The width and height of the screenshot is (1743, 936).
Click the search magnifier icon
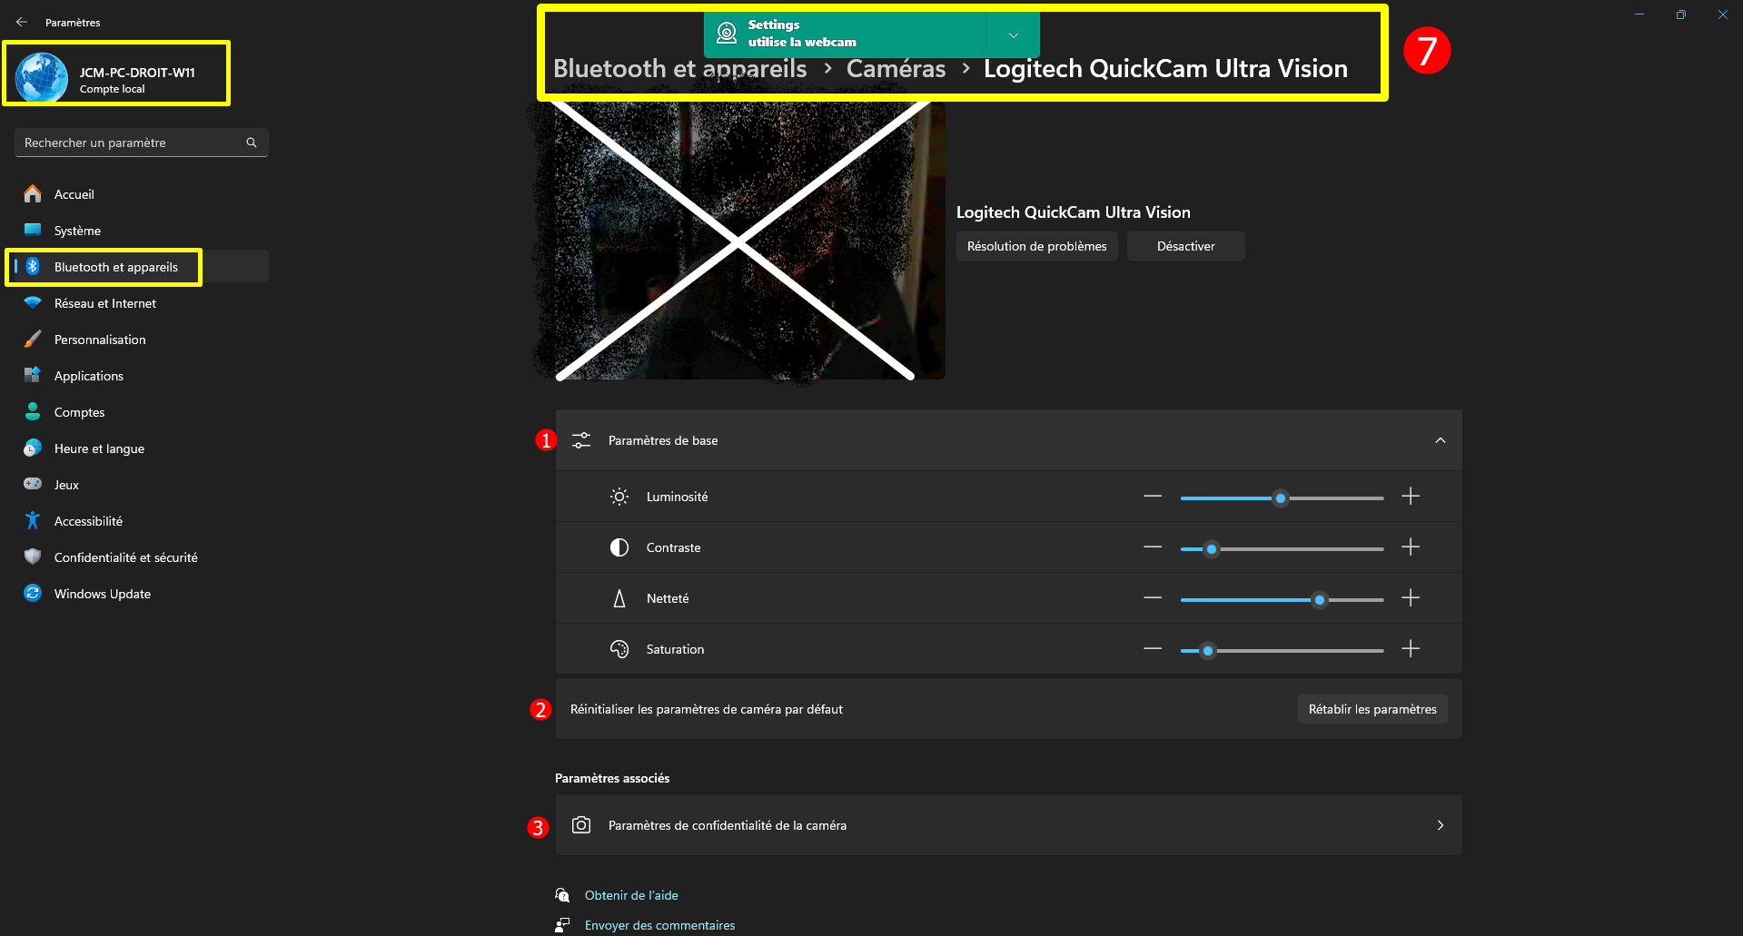[x=252, y=143]
